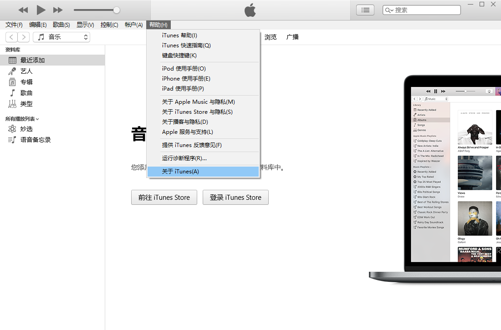Choose 关于播客与隐私(D)

coord(203,122)
